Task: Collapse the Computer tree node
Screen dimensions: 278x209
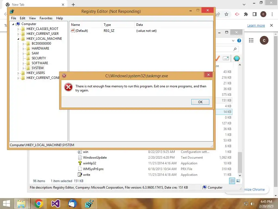Action: point(13,24)
